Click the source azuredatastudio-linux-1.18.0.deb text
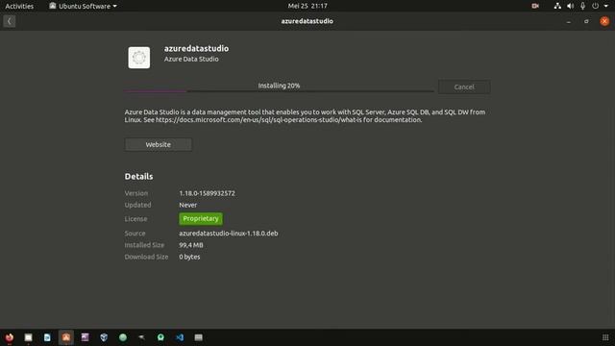 tap(229, 234)
